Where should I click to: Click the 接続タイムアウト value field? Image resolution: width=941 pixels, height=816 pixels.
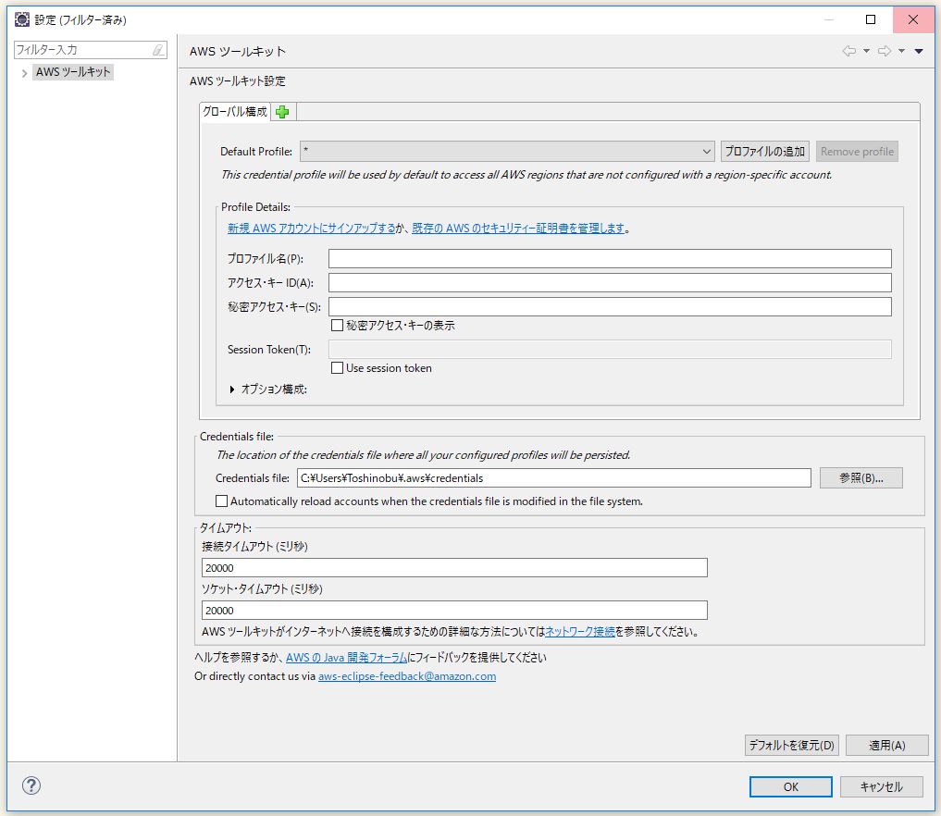[x=454, y=568]
